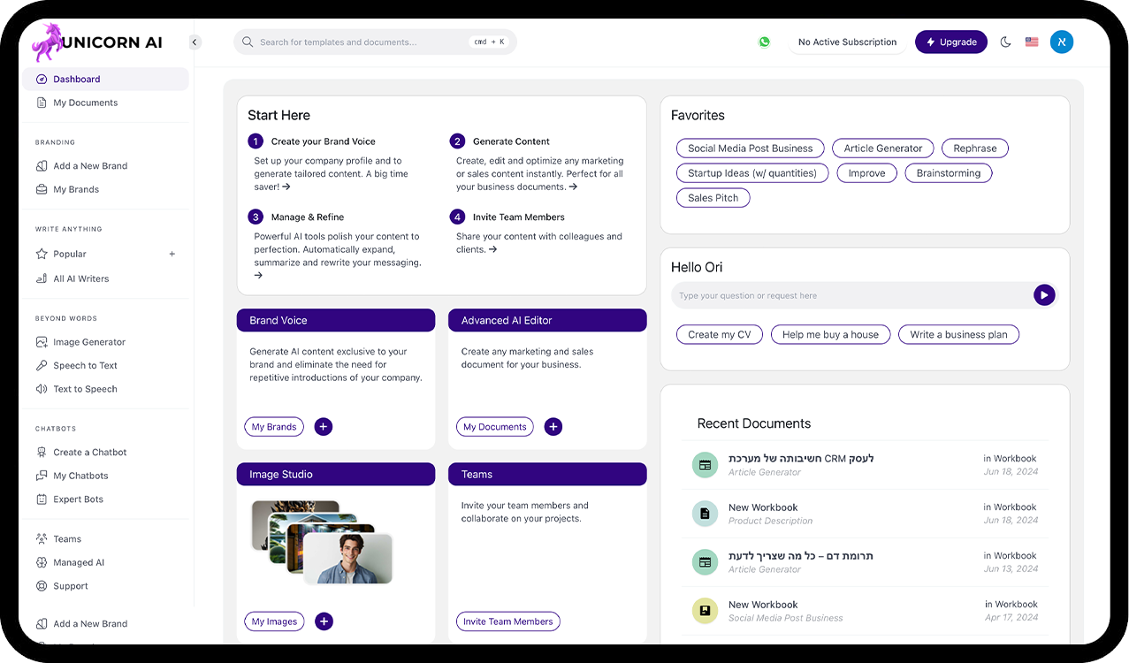Click Brand Voice card header
The image size is (1129, 663).
pos(336,320)
